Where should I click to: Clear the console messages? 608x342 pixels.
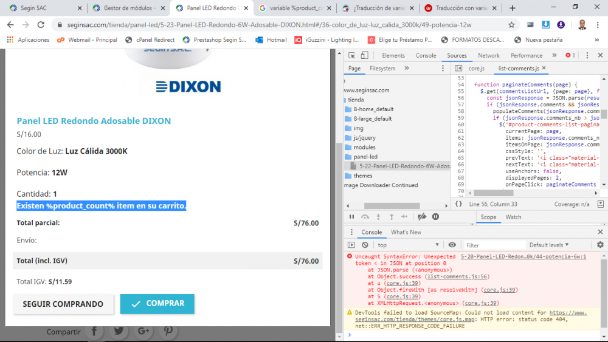[365, 245]
